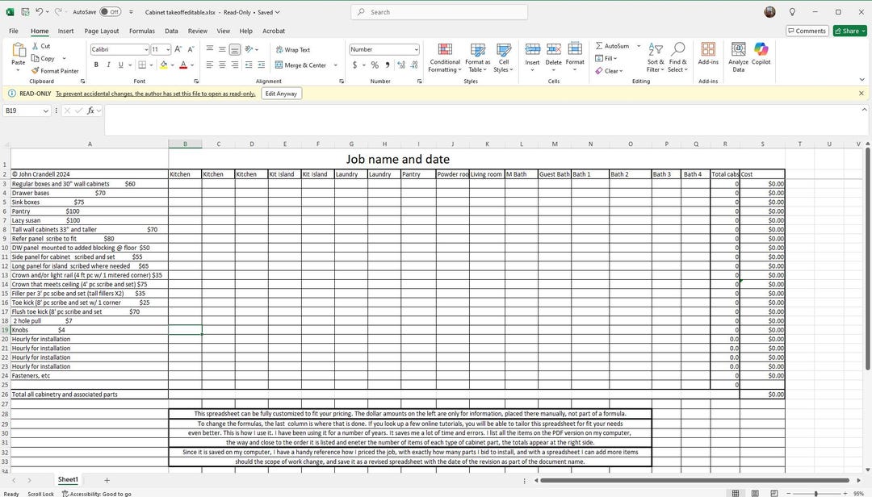
Task: Launch Analyze Data
Action: pyautogui.click(x=738, y=58)
